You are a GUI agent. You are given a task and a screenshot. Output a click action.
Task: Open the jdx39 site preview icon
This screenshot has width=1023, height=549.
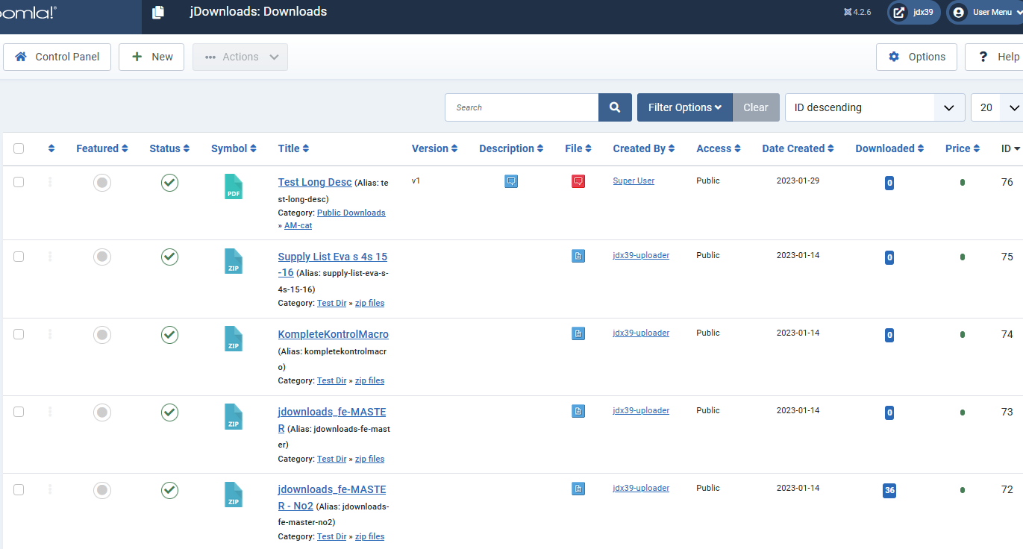pyautogui.click(x=899, y=12)
